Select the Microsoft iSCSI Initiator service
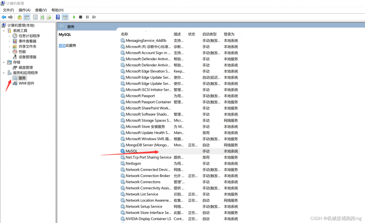Image resolution: width=365 pixels, height=223 pixels. coord(180,90)
